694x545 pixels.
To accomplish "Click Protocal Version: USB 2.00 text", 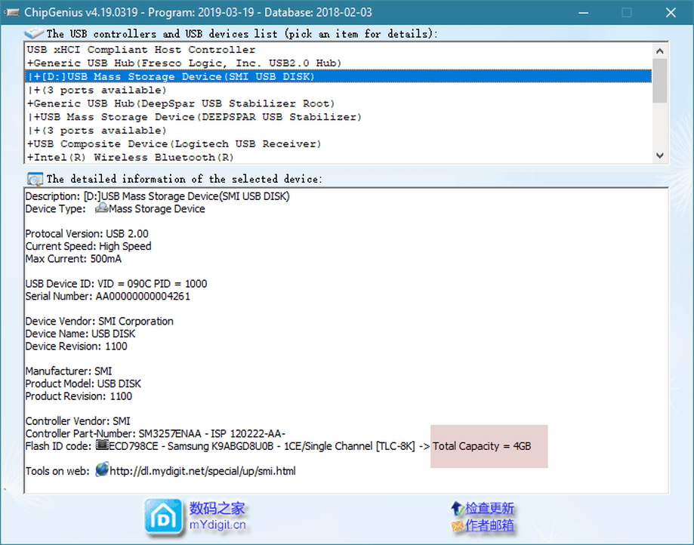I will (x=87, y=233).
